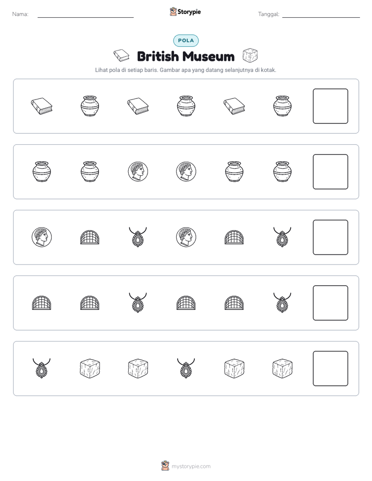Select the first arched window in row three

[x=90, y=237]
